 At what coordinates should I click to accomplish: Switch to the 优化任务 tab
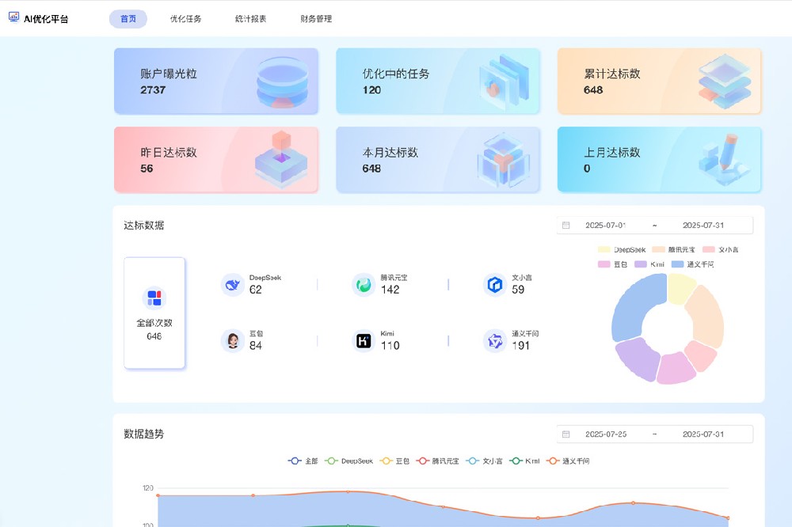pos(185,19)
